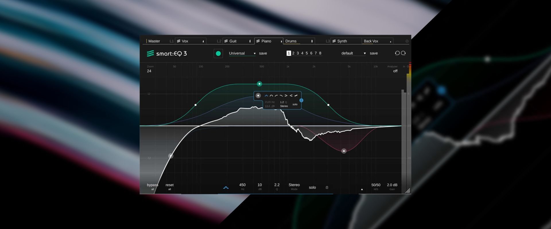Click the redo arrow icon

coord(403,53)
